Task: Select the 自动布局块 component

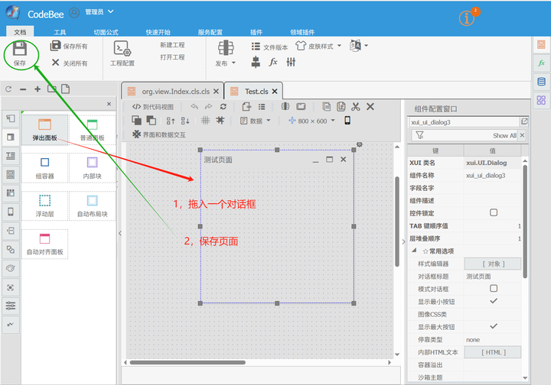Action: [x=92, y=205]
